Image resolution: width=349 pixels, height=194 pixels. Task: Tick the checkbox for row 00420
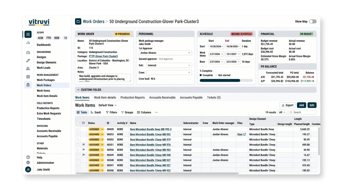click(78, 129)
